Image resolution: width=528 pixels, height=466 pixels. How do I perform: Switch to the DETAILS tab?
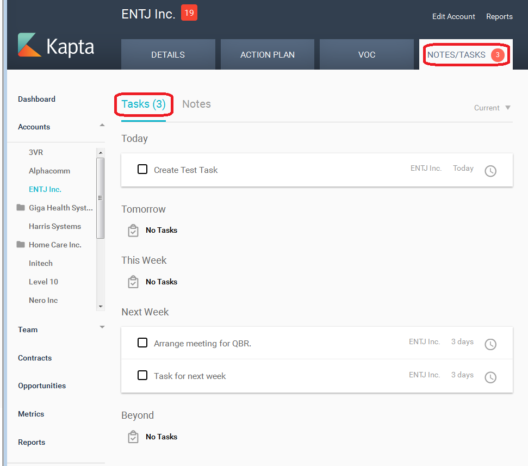(168, 54)
